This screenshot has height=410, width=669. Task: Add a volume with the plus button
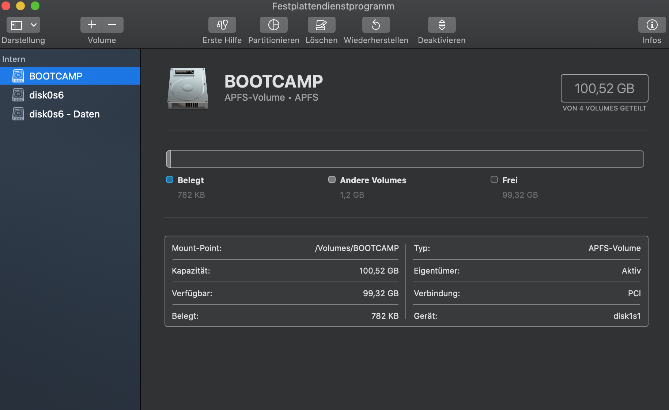click(91, 25)
